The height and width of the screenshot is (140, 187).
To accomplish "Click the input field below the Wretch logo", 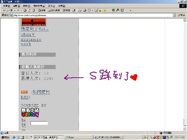I will tap(39, 123).
